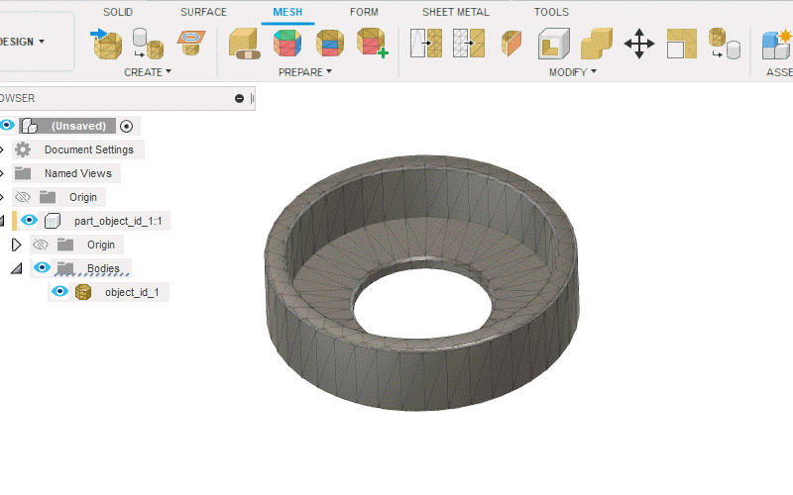The image size is (793, 495).
Task: Select the Combine mesh tool
Action: coord(597,44)
